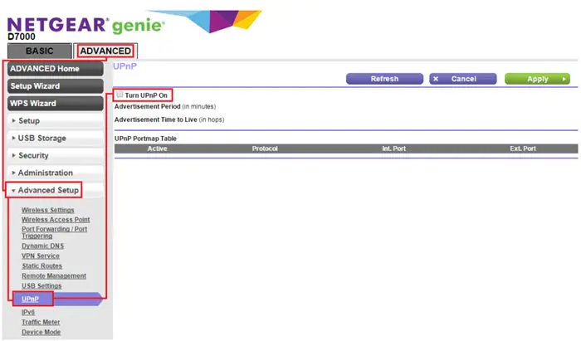The width and height of the screenshot is (581, 341).
Task: Click the D7000 model label
Action: tap(22, 37)
